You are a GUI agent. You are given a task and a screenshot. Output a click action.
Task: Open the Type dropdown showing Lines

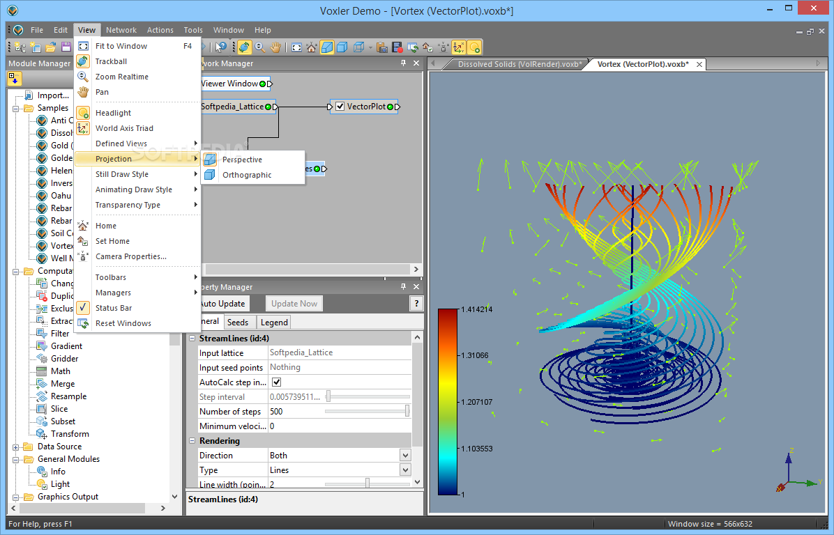[405, 470]
